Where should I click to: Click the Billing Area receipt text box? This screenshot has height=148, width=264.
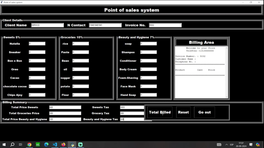point(200,72)
